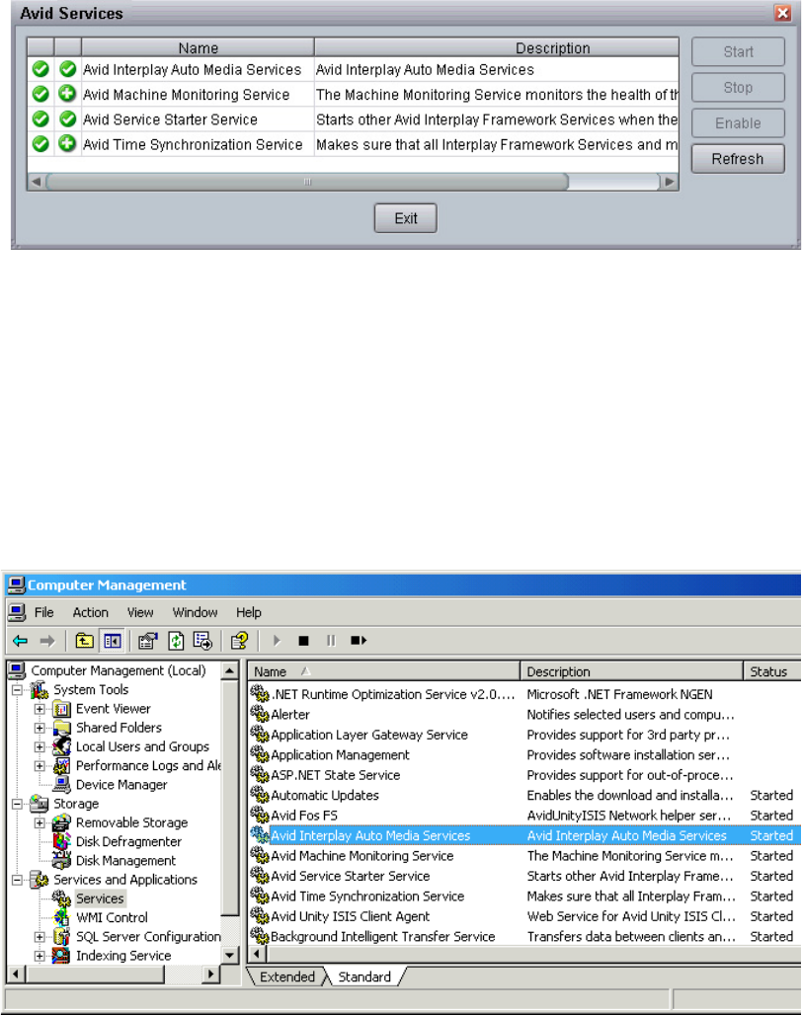The image size is (802, 1015).
Task: Click the Stop Service square icon
Action: pos(303,641)
